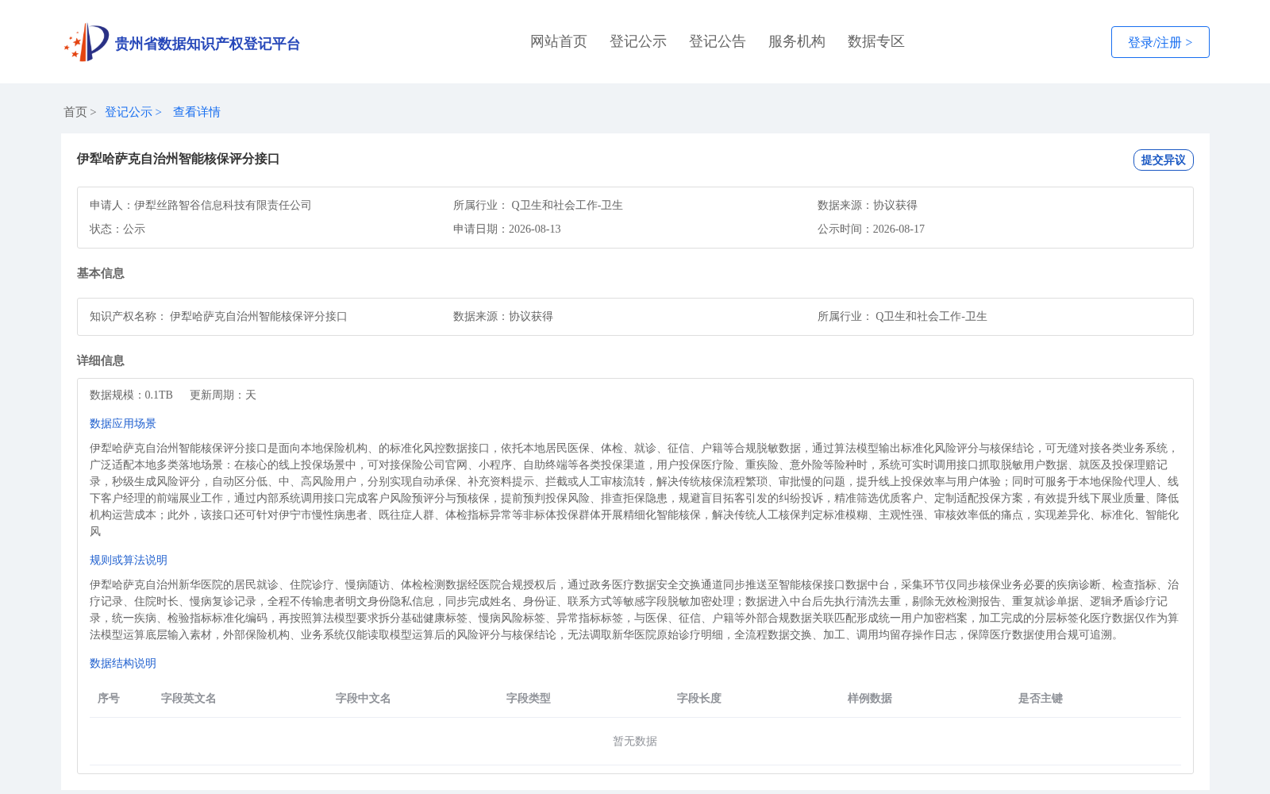Image resolution: width=1270 pixels, height=794 pixels.
Task: Select 服务机构 in the top menu
Action: (797, 41)
